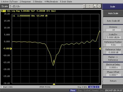The height and width of the screenshot is (92, 123).
Task: Click the Start 1 GHz status entry
Action: tap(8, 87)
